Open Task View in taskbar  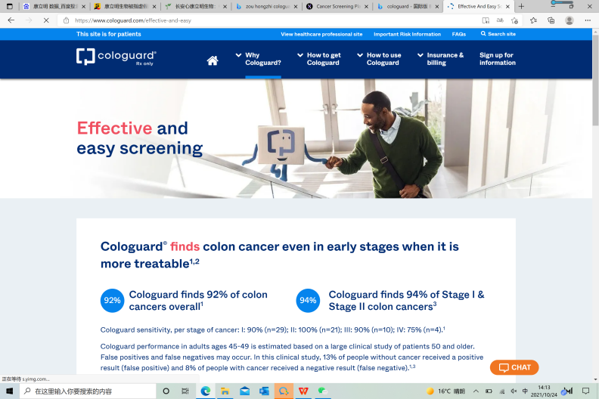pyautogui.click(x=185, y=391)
